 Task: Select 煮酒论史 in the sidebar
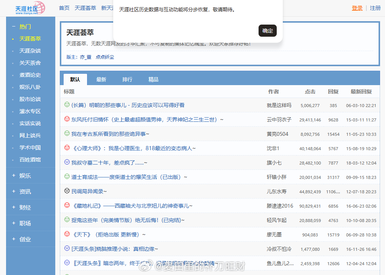[x=30, y=75]
